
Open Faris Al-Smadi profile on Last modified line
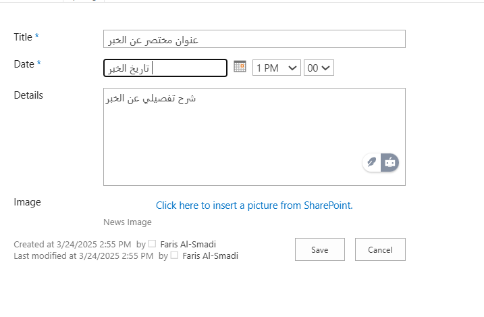coord(210,255)
